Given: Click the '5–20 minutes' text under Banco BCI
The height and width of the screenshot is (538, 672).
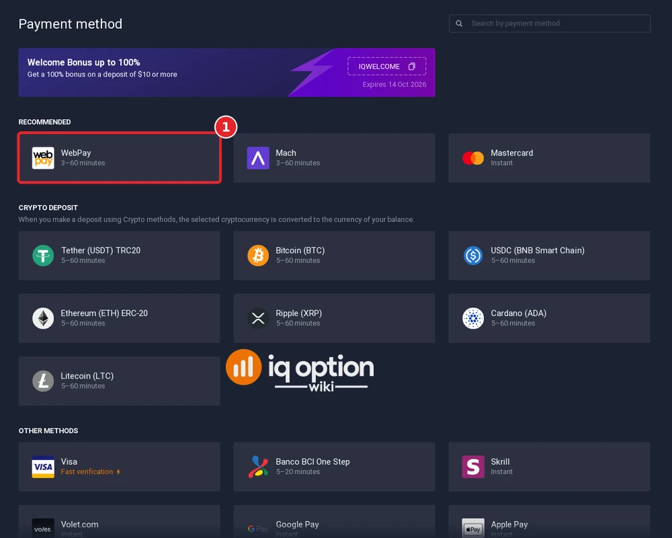Looking at the screenshot, I should tap(298, 471).
